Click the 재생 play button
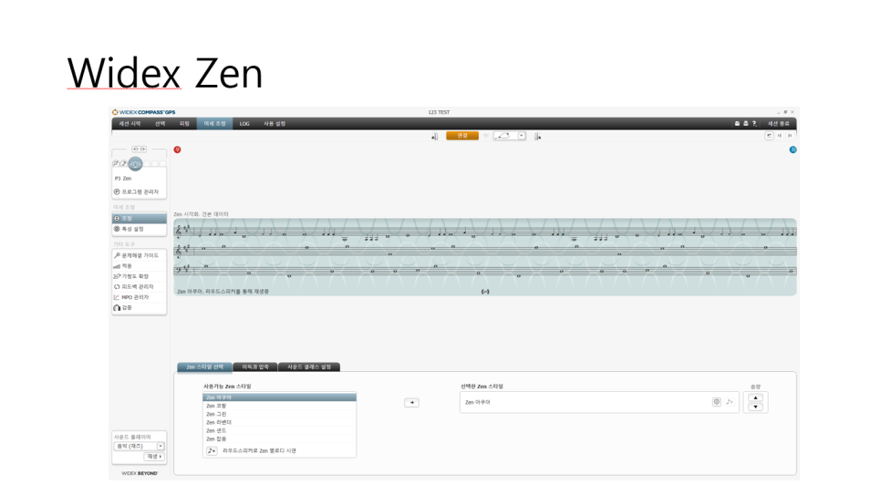The image size is (881, 495). (154, 457)
